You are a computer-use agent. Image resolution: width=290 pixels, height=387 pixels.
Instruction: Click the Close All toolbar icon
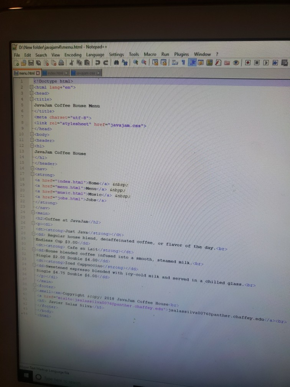pyautogui.click(x=54, y=63)
